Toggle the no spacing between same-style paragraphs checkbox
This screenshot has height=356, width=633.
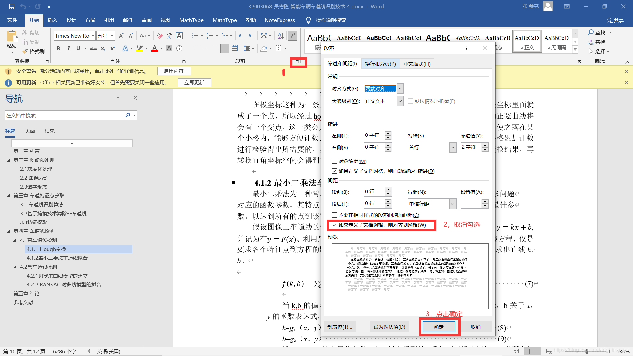pyautogui.click(x=334, y=215)
